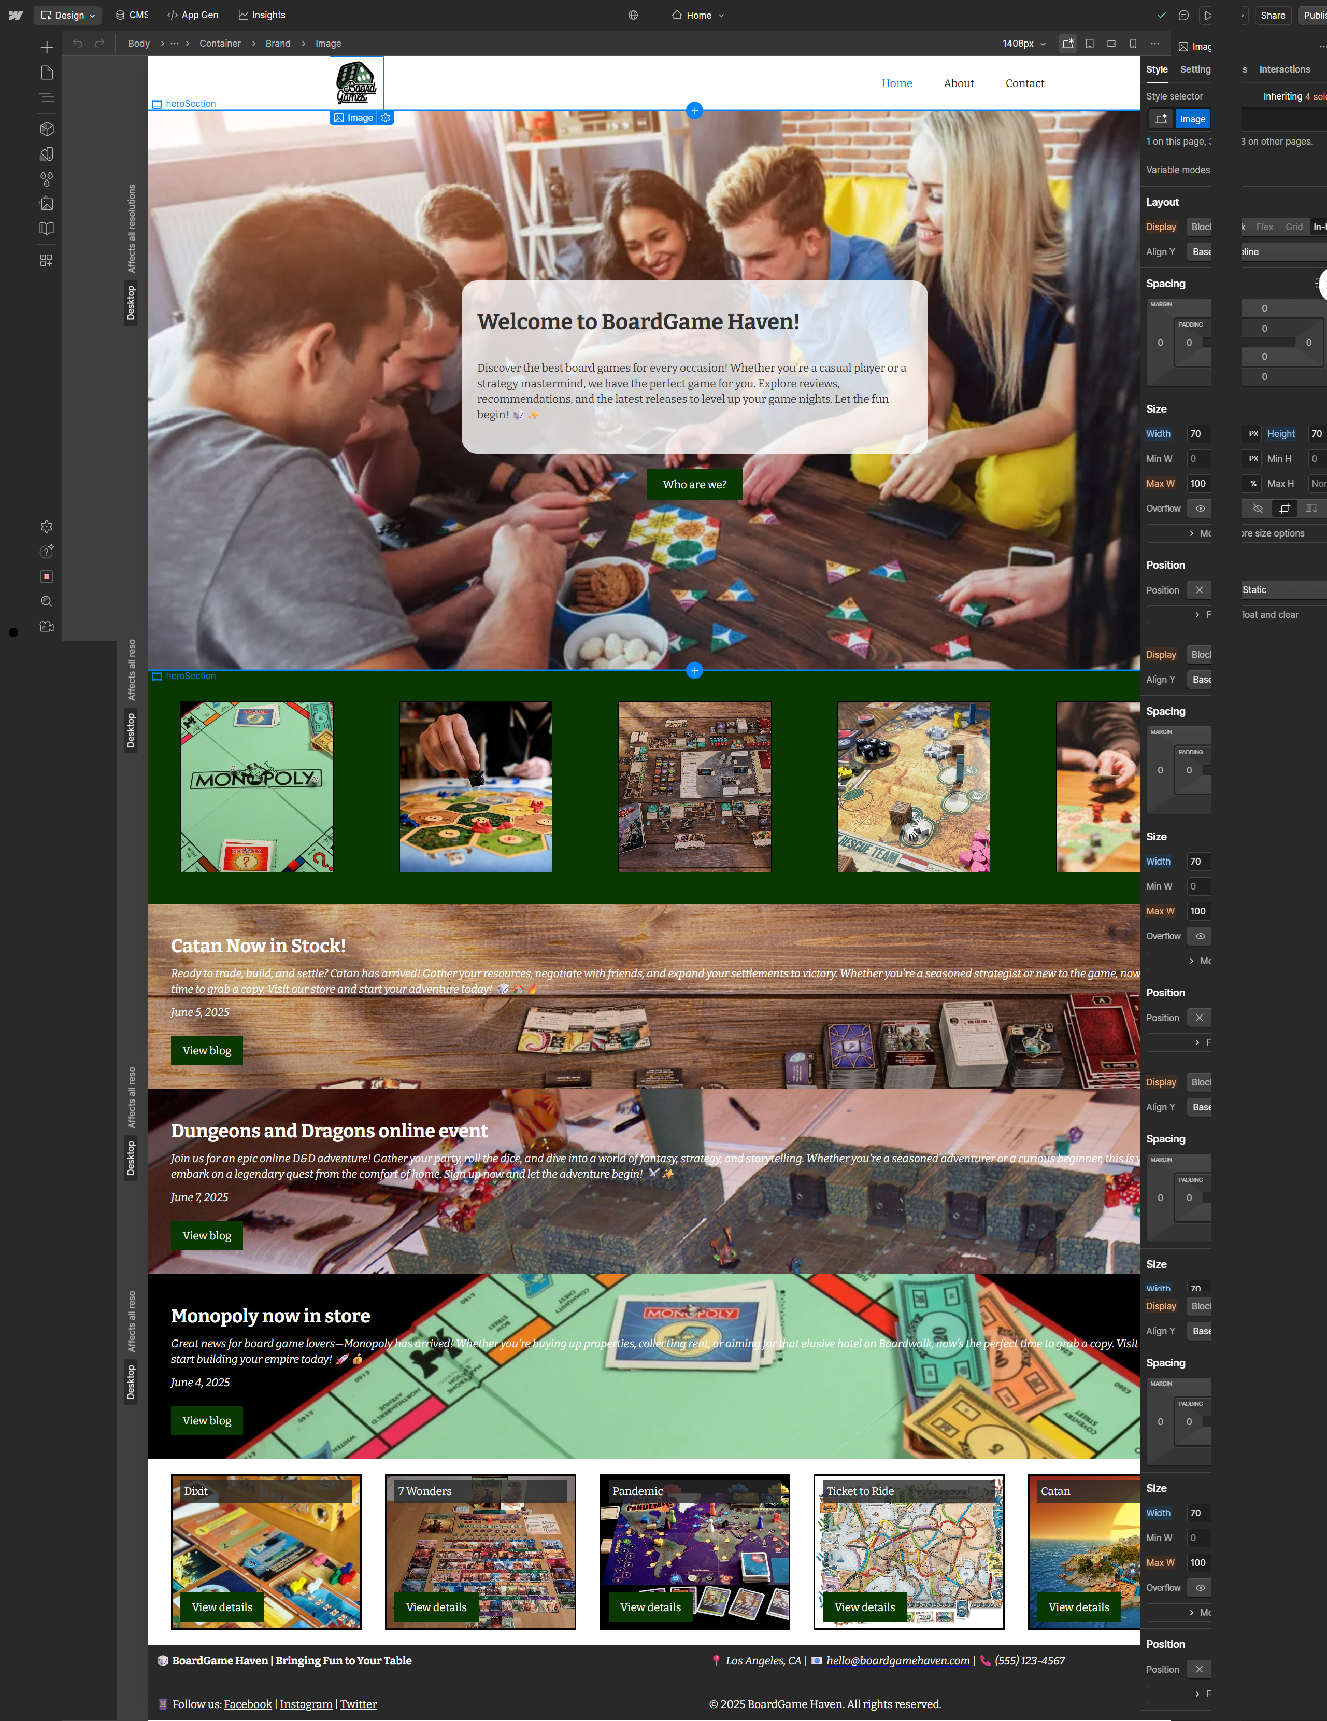
Task: Click the top blue plus add-section button
Action: (x=694, y=110)
